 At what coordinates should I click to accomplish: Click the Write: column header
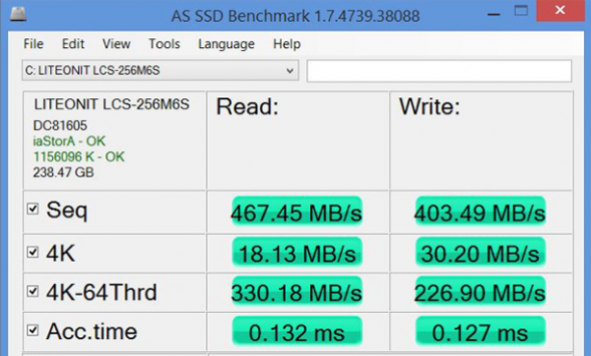429,106
